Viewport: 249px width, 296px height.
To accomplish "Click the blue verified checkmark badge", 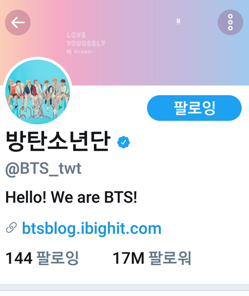I will (x=123, y=142).
